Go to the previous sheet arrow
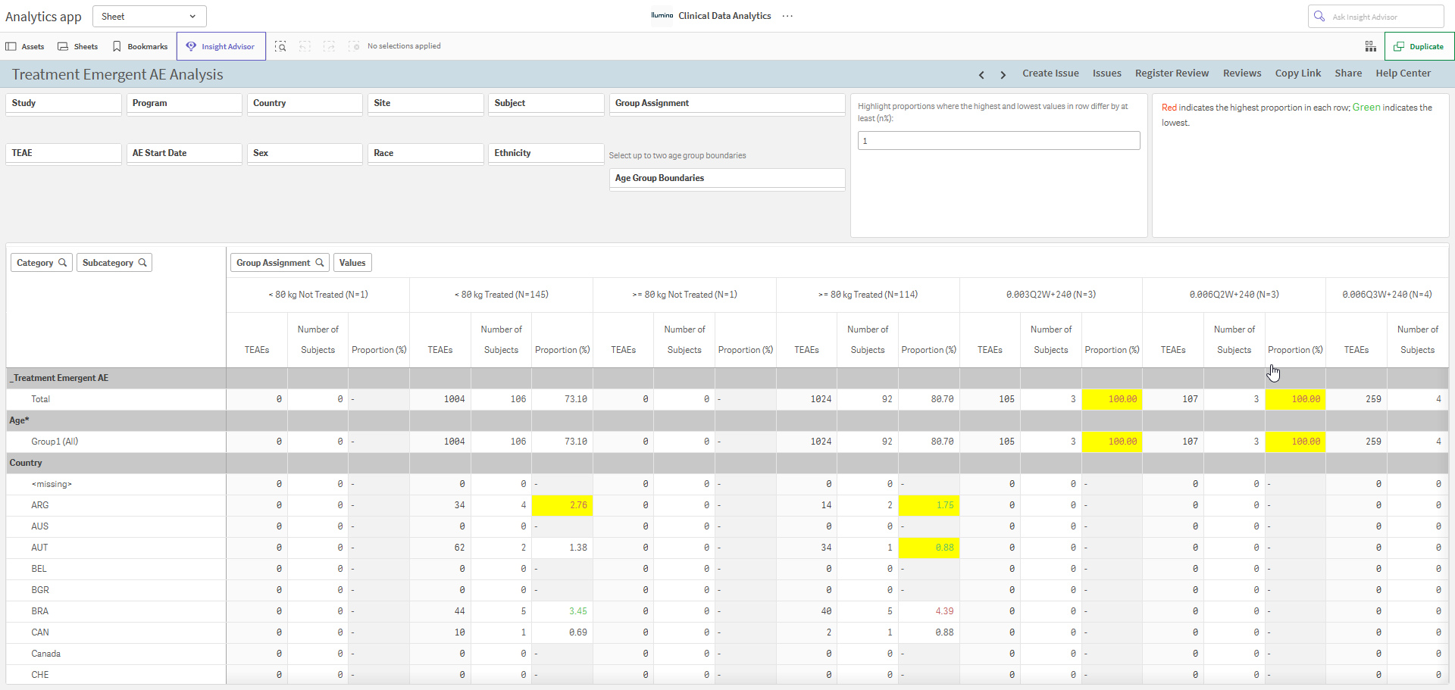The width and height of the screenshot is (1455, 690). pyautogui.click(x=981, y=74)
